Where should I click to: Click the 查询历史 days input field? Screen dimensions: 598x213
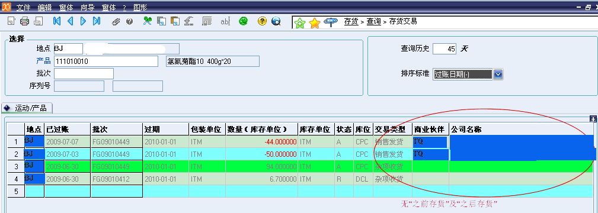[444, 49]
